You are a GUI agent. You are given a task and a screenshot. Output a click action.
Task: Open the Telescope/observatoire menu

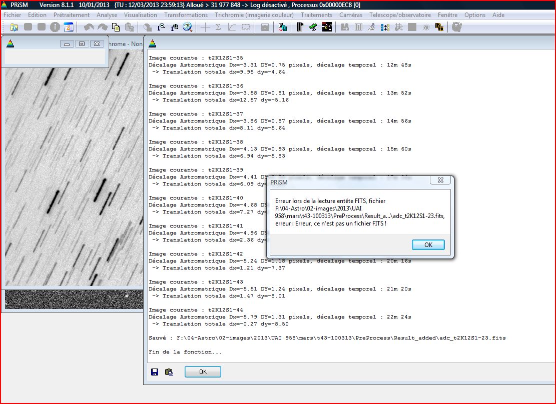[x=400, y=15]
